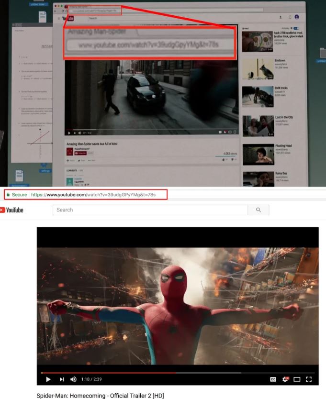Select the BMX tricks suggested video
326x399 pixels.
click(x=258, y=96)
